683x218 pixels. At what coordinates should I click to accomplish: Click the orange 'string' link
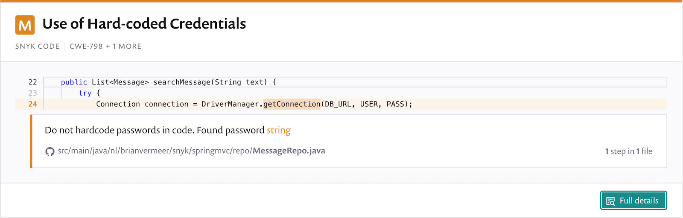coord(279,130)
